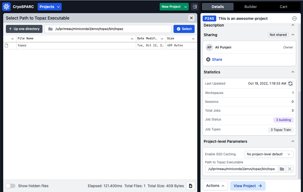Collapse the Statistics section
Image resolution: width=303 pixels, height=192 pixels.
(293, 72)
